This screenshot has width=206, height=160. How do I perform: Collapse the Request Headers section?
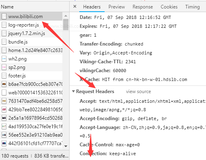pos(73,91)
